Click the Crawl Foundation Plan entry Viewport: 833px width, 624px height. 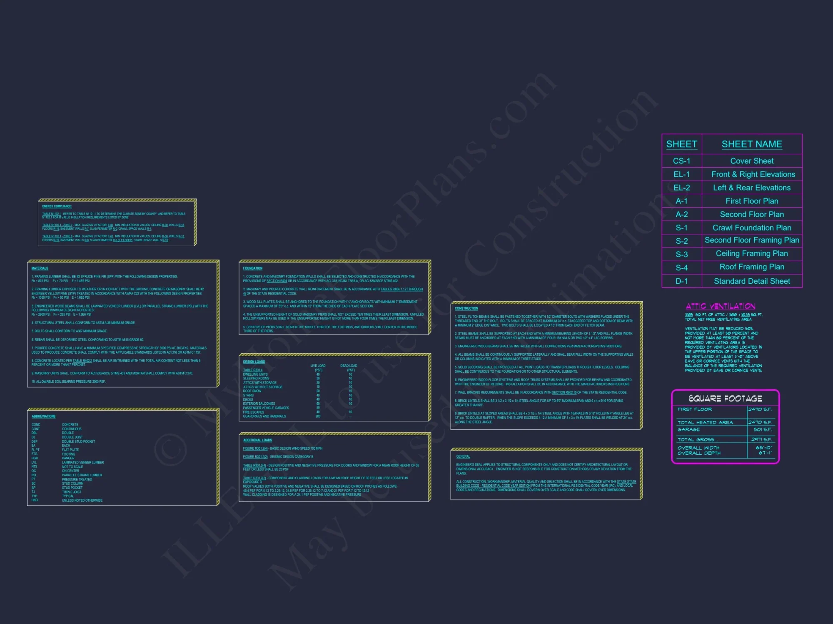(x=752, y=228)
